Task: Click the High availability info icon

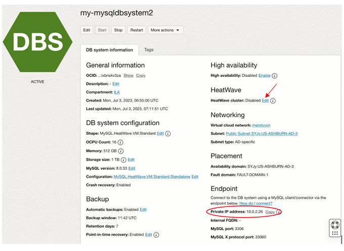Action: pyautogui.click(x=275, y=76)
